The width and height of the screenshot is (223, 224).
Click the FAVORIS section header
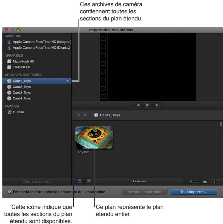tap(12, 106)
